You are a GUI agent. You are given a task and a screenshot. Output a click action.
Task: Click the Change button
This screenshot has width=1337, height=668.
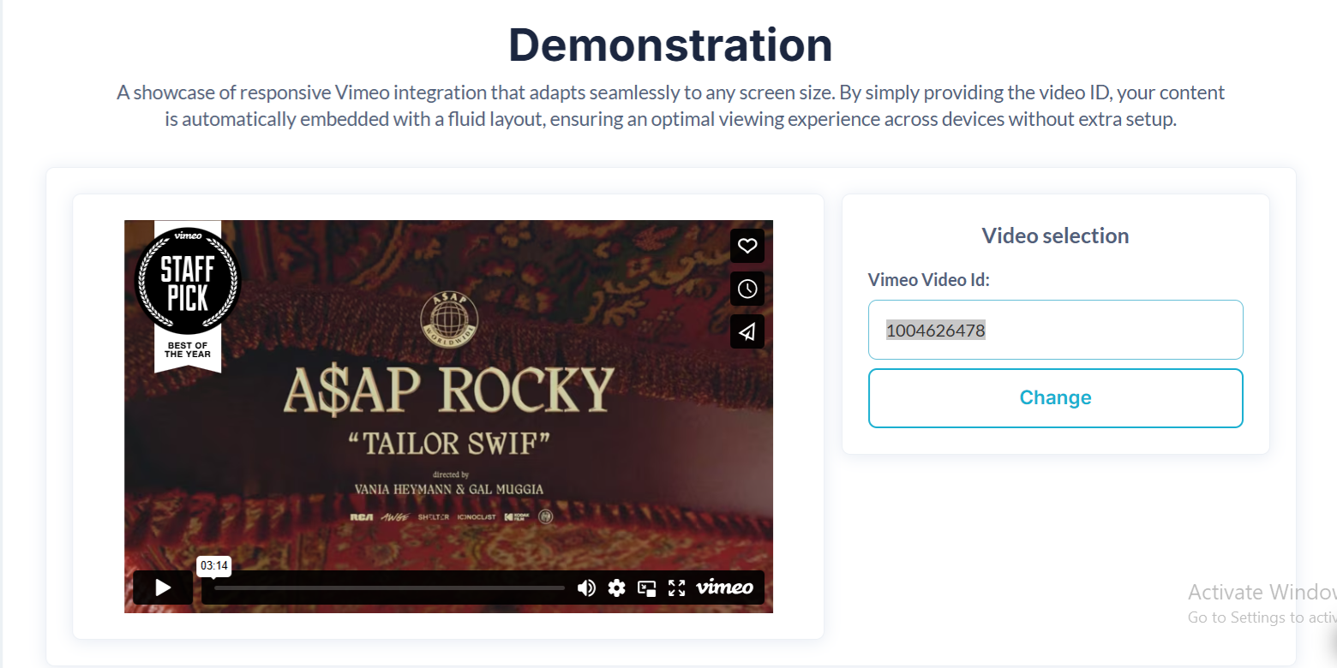(1055, 397)
